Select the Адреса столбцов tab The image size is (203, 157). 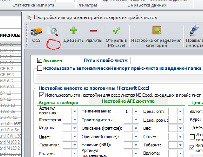[58, 103]
